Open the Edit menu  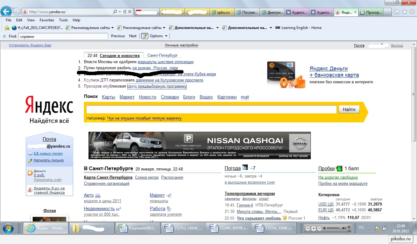(x=19, y=20)
